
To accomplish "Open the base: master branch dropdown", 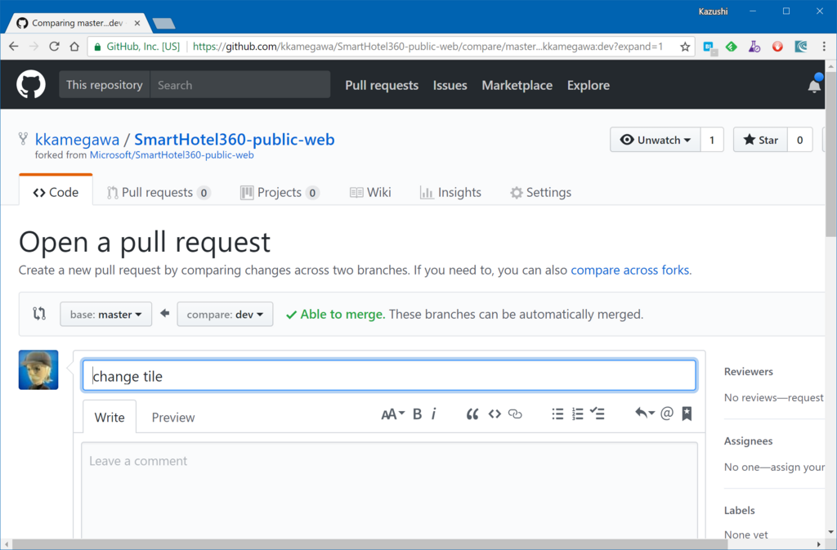I will coord(105,314).
